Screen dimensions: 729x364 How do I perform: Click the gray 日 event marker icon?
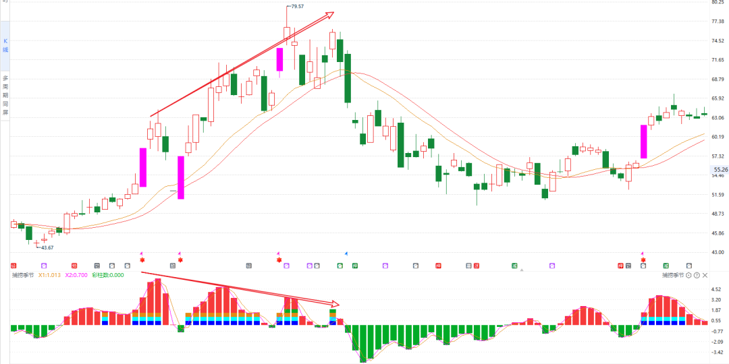tap(469, 266)
